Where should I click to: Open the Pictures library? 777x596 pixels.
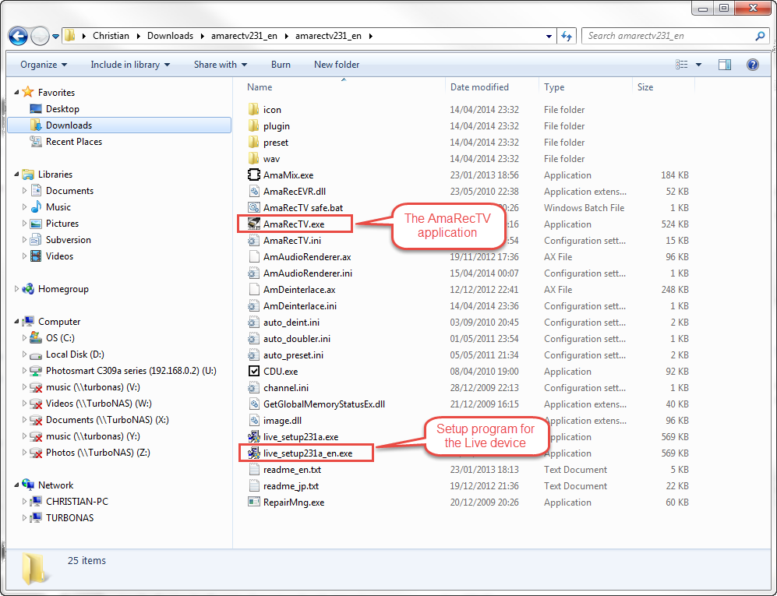62,224
